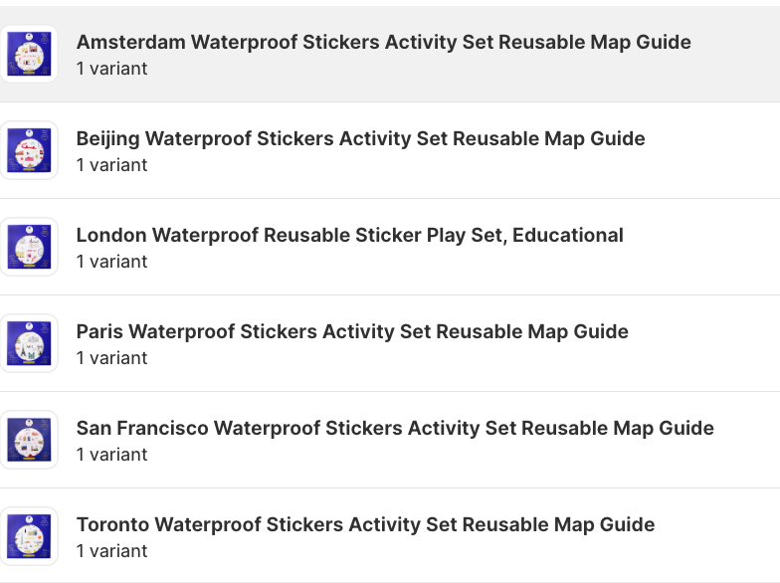This screenshot has height=583, width=780.
Task: Click '1 variant' under the Toronto product
Action: click(111, 551)
